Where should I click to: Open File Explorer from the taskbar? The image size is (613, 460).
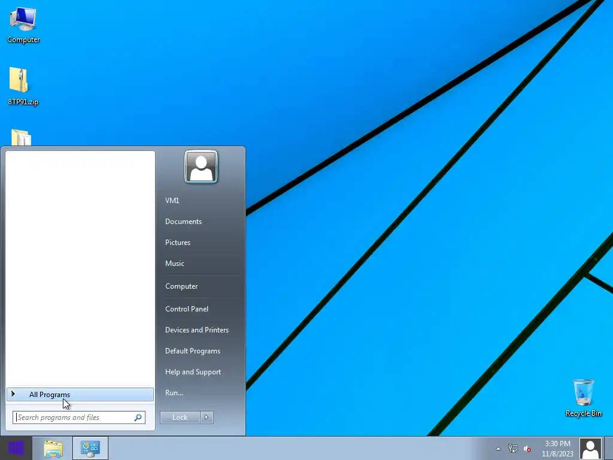(53, 449)
